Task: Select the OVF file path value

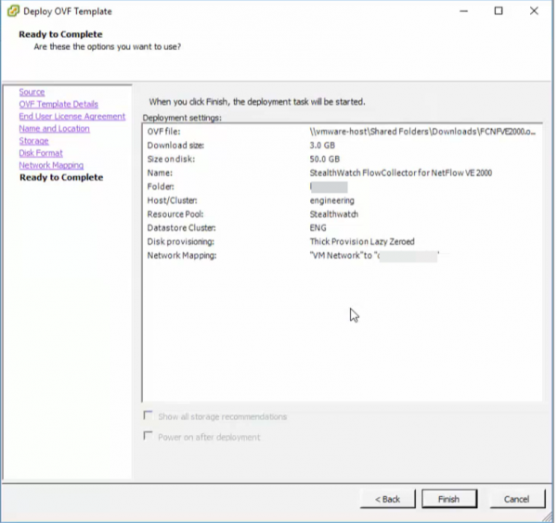Action: [x=422, y=133]
